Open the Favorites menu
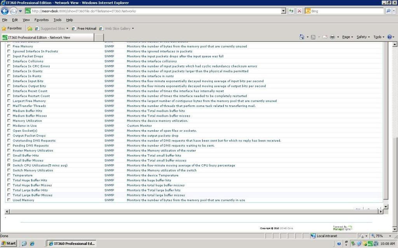398x248 pixels. (41, 20)
